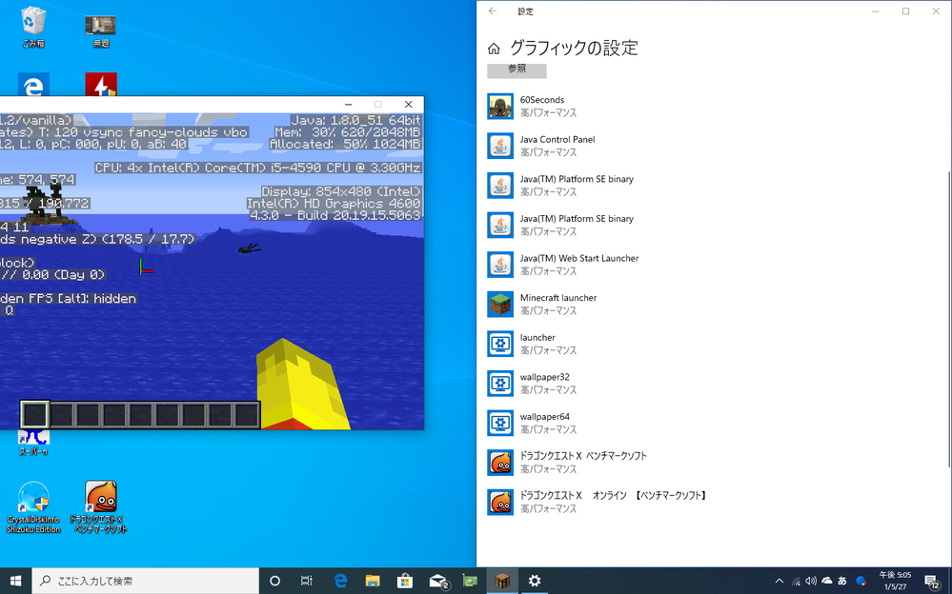Switch to Minecraft via taskbar icon
Screen dimensions: 952x594
(502, 581)
